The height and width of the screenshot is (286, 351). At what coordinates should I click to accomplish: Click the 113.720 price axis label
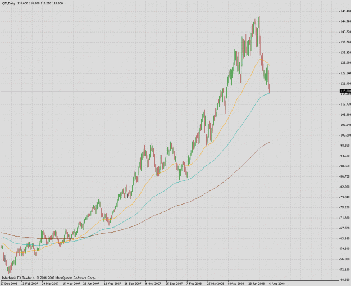tap(346, 104)
